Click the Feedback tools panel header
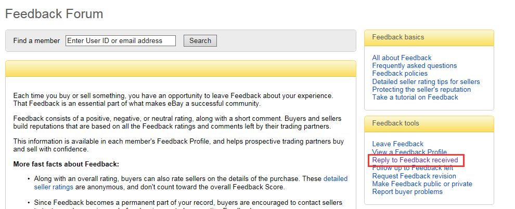The width and height of the screenshot is (515, 209). coord(429,123)
